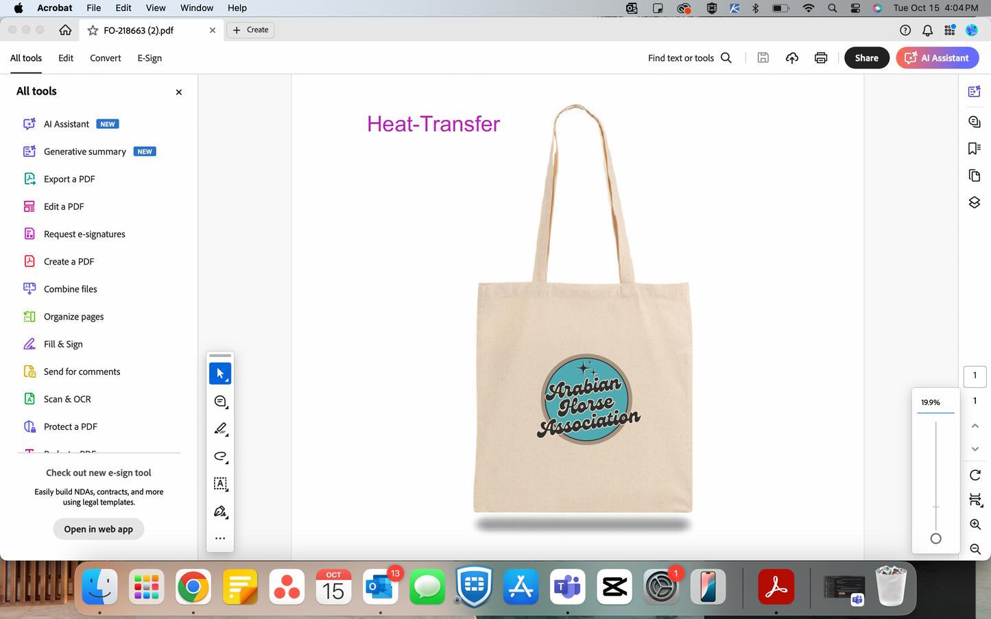The width and height of the screenshot is (991, 619).
Task: Open notifications bell
Action: coord(927,30)
